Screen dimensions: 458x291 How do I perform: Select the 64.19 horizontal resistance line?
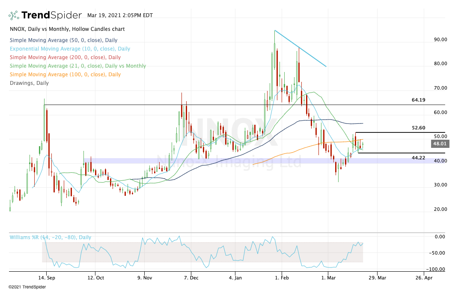[x=245, y=105]
